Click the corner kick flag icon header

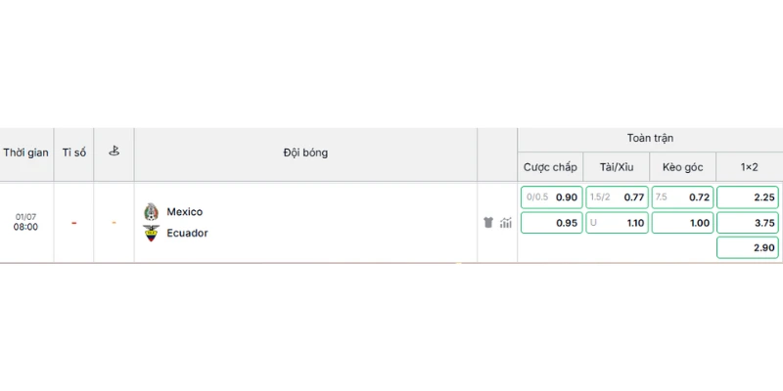(x=114, y=152)
